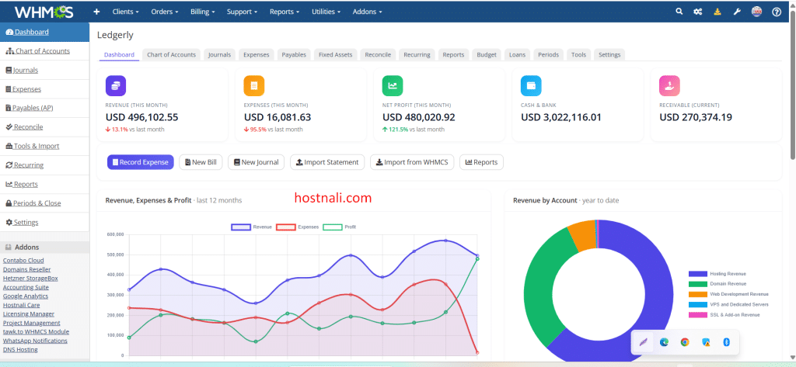Click the language flag icon

pos(756,12)
